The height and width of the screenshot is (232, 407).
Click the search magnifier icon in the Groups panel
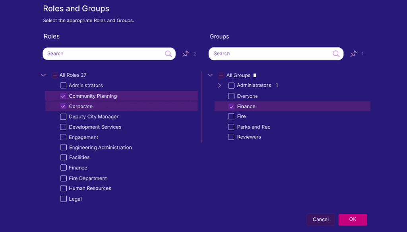pyautogui.click(x=335, y=53)
